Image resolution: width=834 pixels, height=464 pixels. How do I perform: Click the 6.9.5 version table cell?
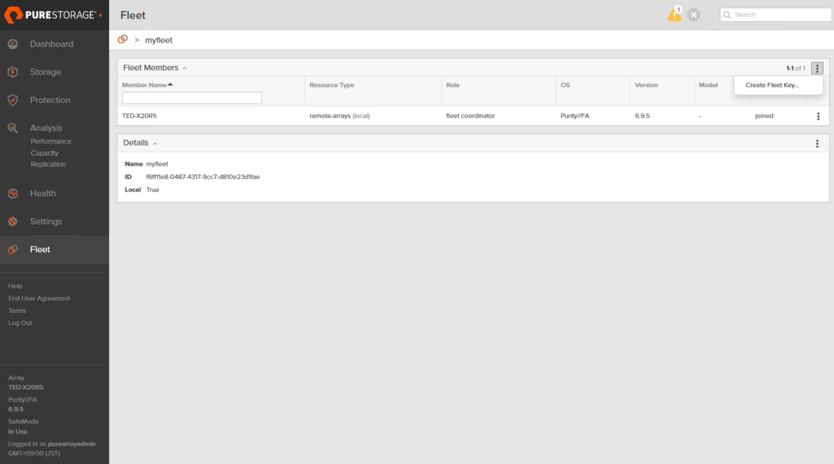(x=642, y=116)
